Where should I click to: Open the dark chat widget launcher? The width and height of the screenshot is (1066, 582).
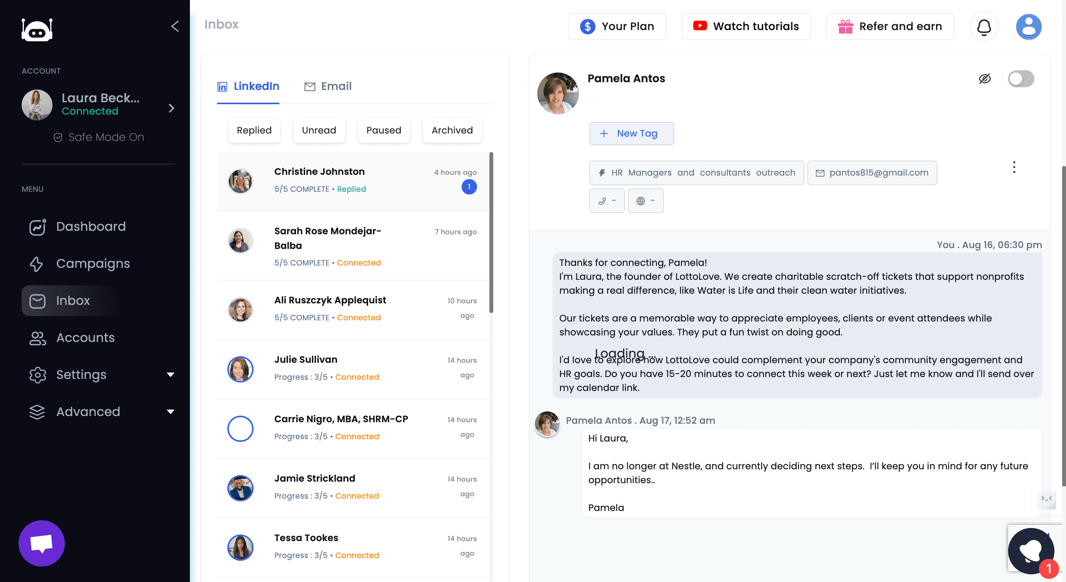pyautogui.click(x=1031, y=550)
